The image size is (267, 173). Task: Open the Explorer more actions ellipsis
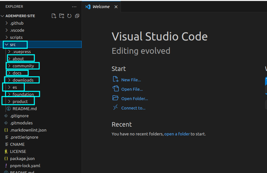pos(74,6)
